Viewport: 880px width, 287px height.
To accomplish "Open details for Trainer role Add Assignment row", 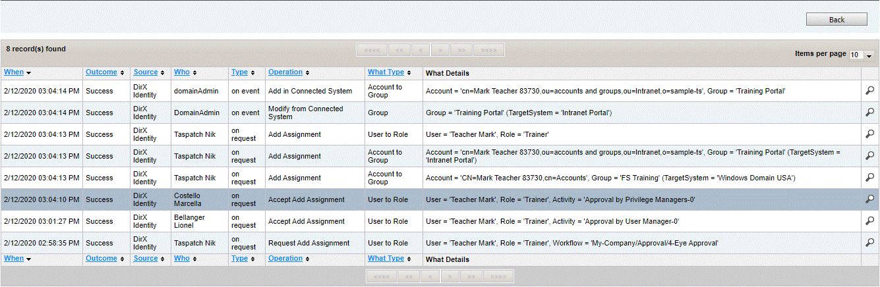I will (x=869, y=134).
